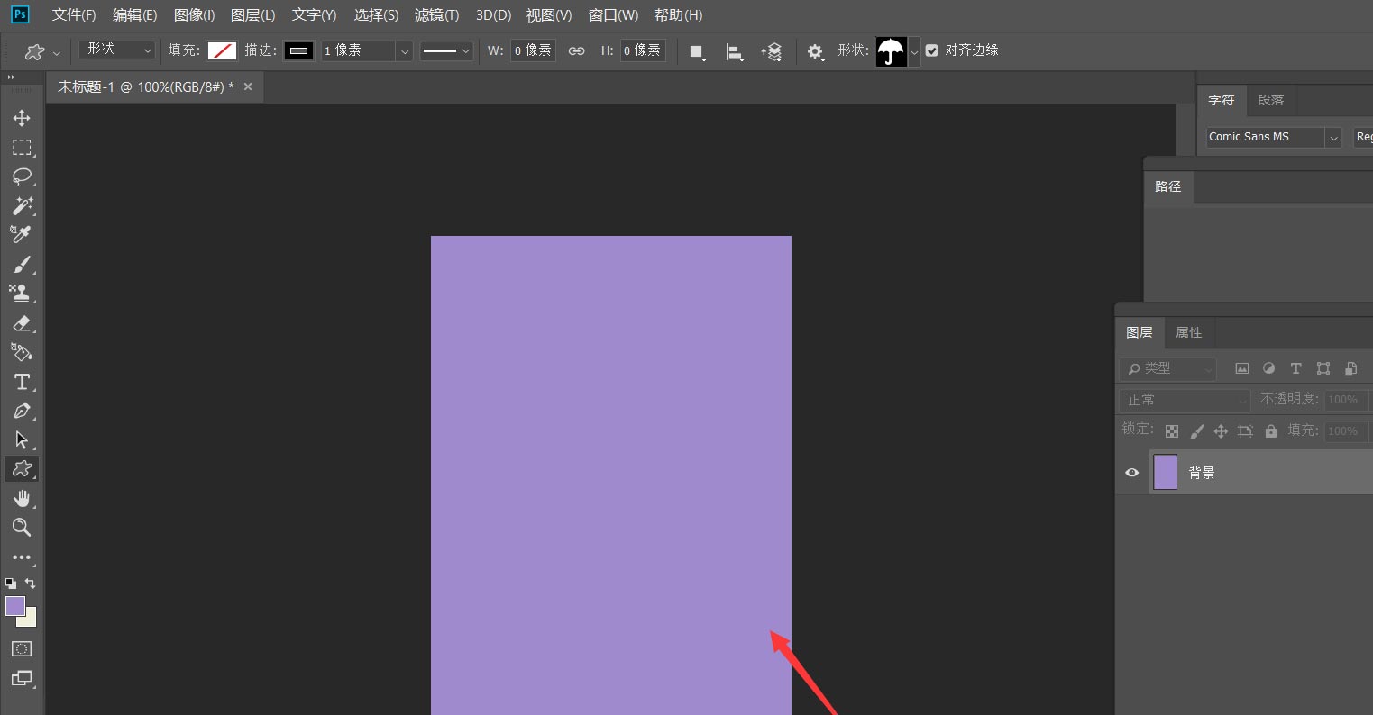Select the Magic Wand tool

[x=22, y=205]
